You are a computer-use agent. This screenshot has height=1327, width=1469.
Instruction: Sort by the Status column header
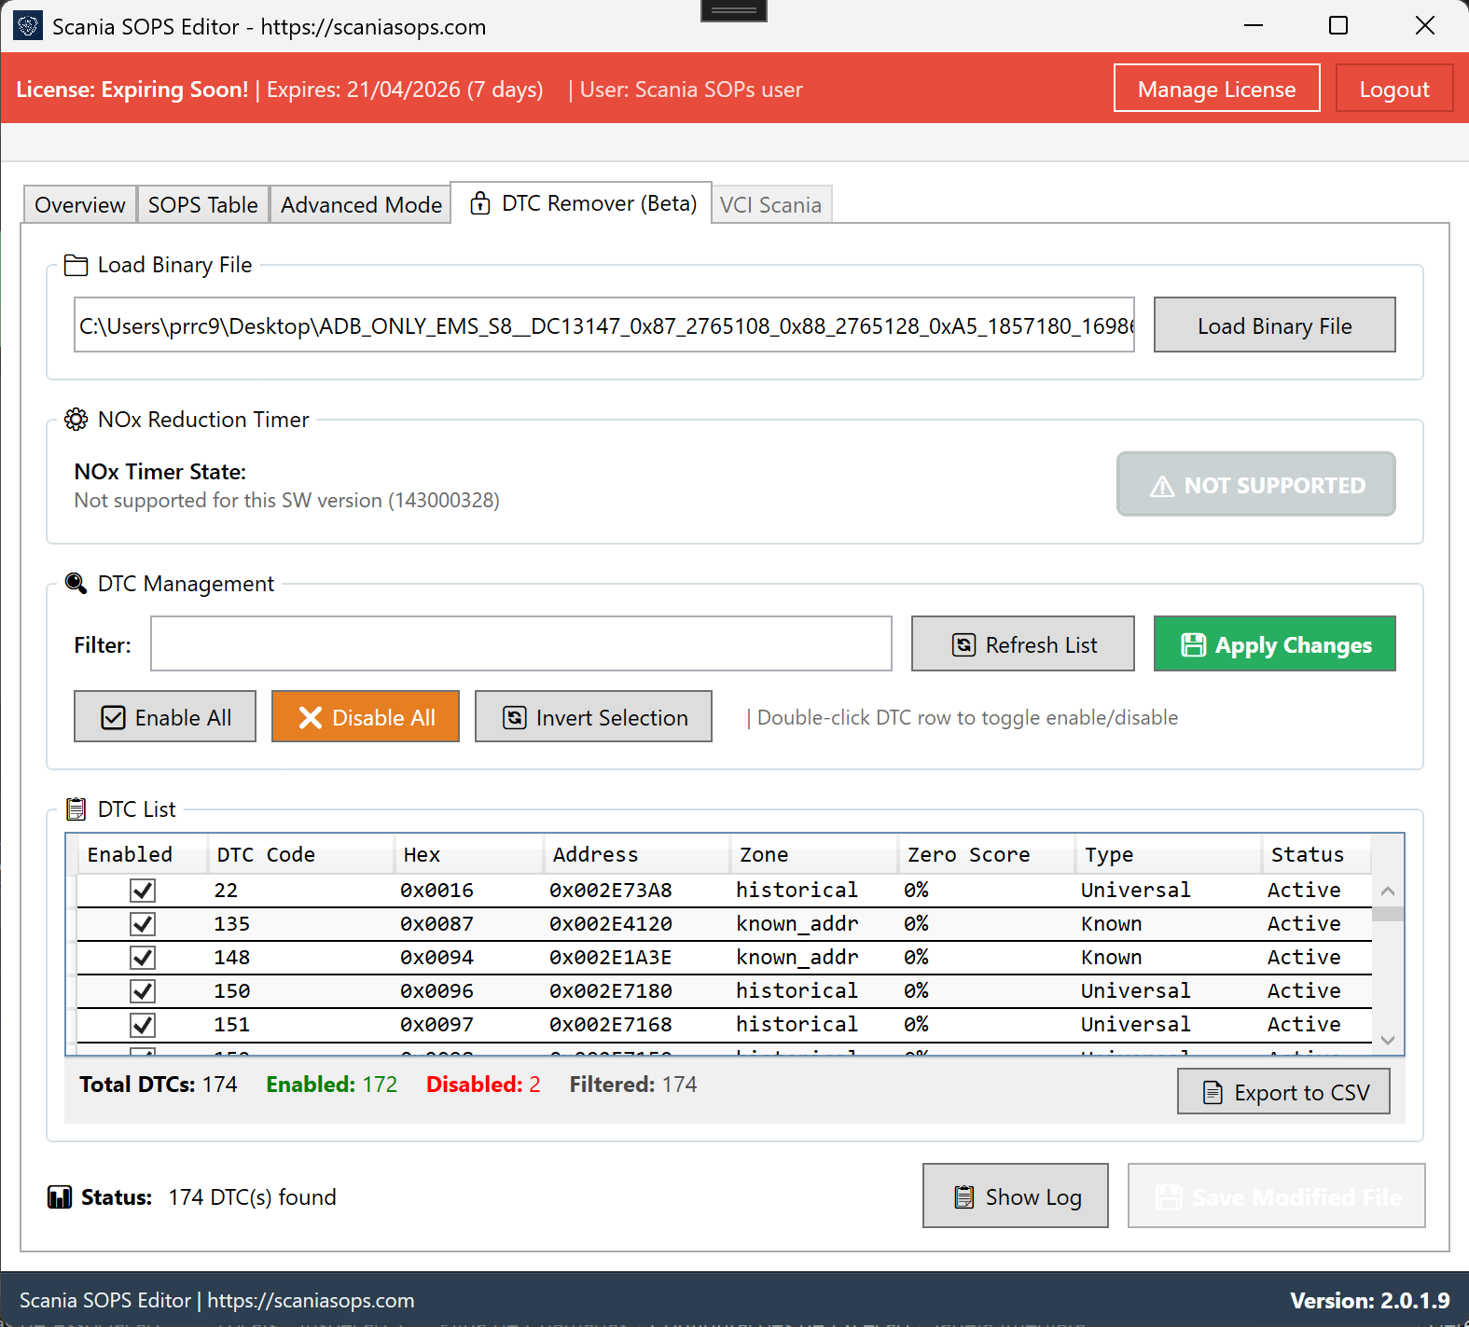click(x=1316, y=855)
